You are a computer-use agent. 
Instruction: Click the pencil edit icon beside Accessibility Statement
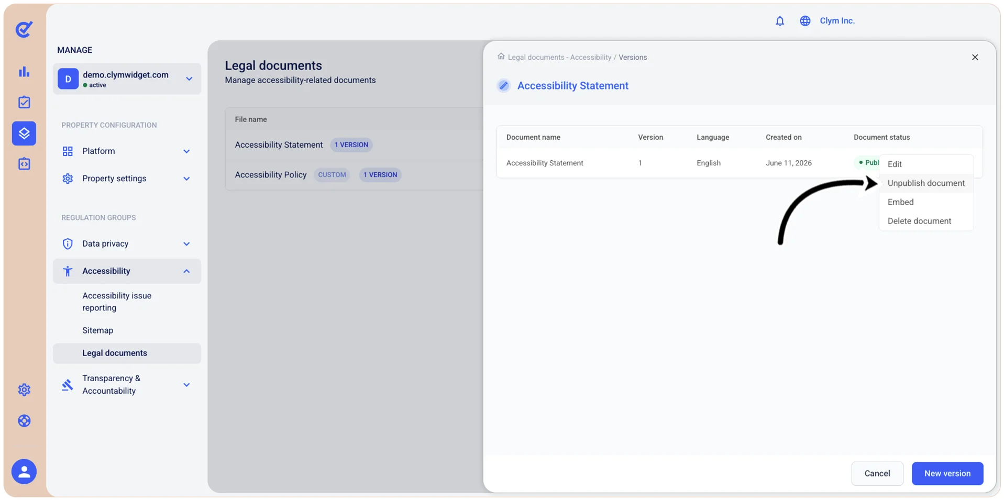tap(503, 85)
